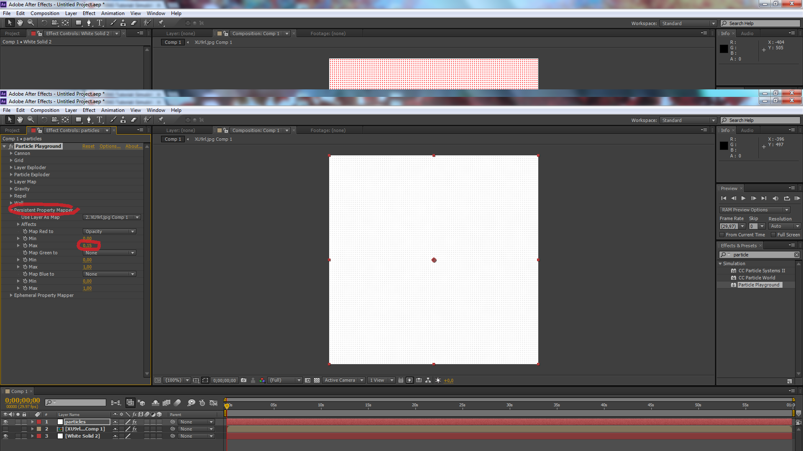
Task: Hide the particles layer eye toggle
Action: [x=5, y=422]
